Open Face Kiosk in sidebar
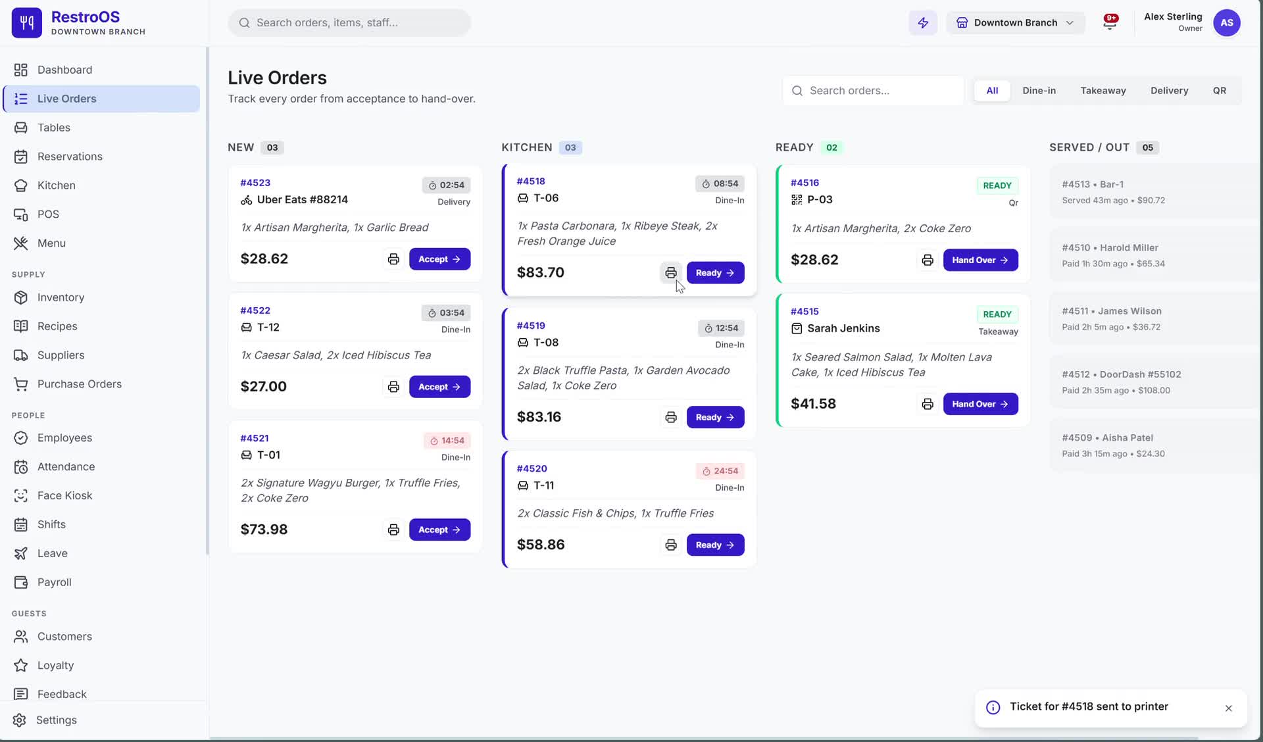This screenshot has height=742, width=1263. point(102,495)
